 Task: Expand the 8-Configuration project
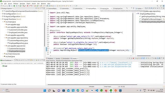[x=1, y=14]
